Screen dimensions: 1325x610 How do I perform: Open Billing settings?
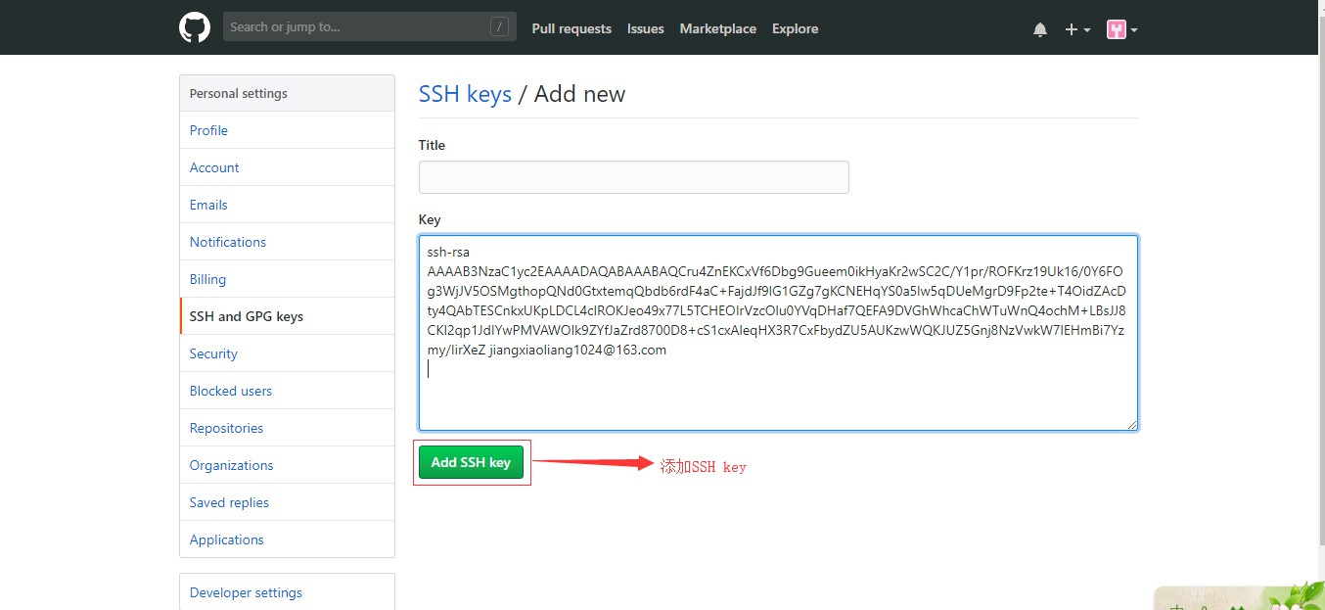pyautogui.click(x=287, y=279)
